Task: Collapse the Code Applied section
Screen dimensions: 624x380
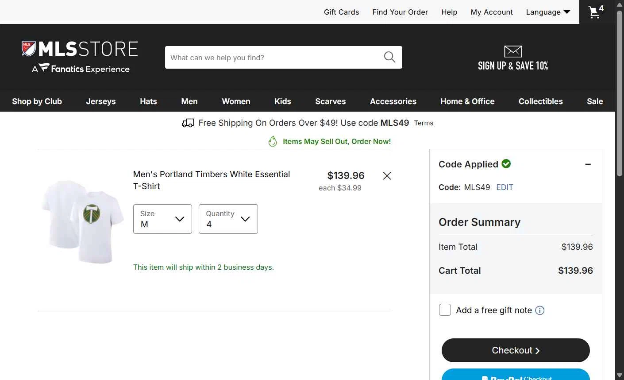Action: click(588, 164)
